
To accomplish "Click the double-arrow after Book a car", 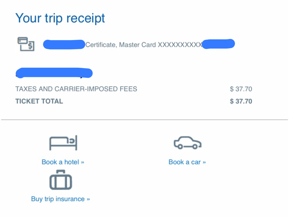I will (x=204, y=162).
